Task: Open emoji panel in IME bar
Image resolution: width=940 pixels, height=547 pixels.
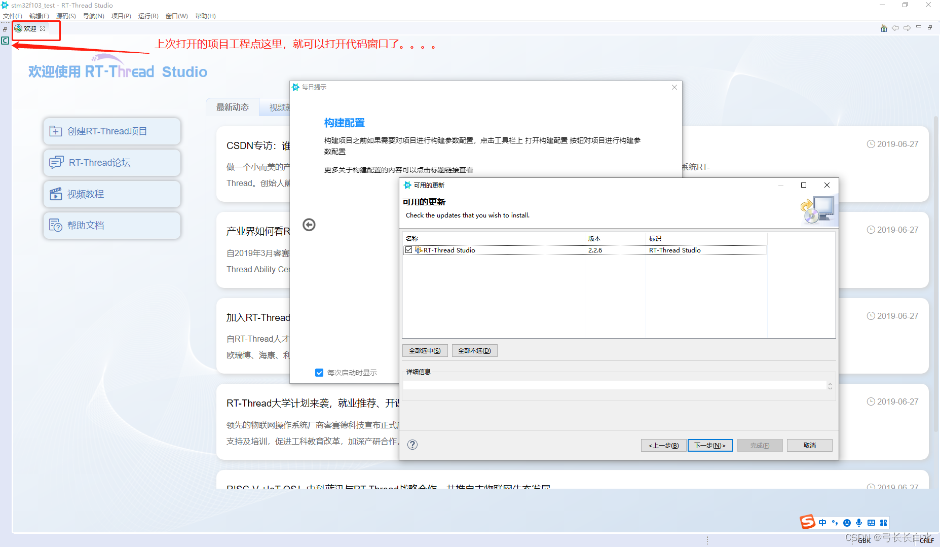Action: tap(847, 523)
